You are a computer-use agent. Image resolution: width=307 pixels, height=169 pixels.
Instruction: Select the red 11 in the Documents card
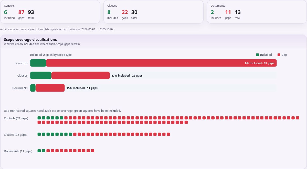pyautogui.click(x=228, y=12)
